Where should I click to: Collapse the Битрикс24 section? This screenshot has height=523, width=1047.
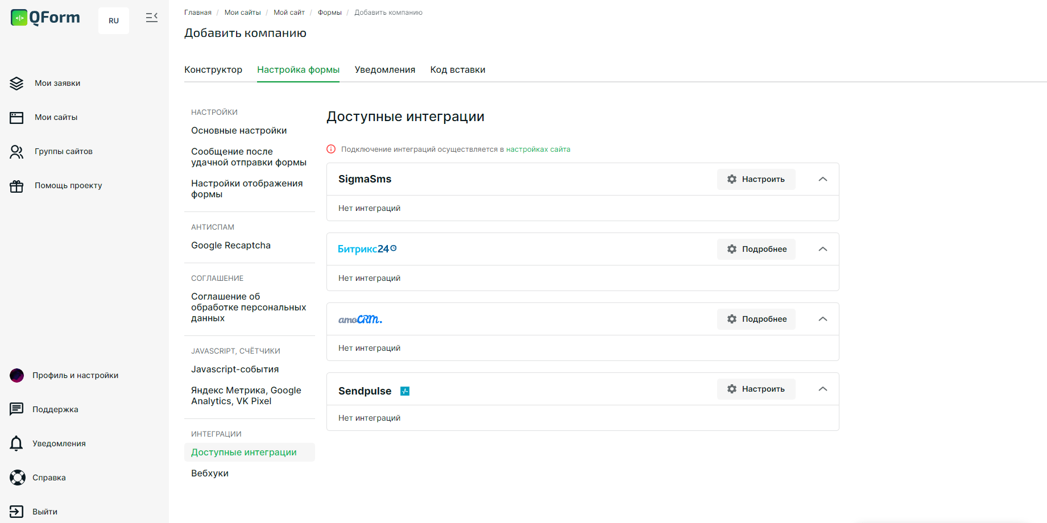(823, 249)
